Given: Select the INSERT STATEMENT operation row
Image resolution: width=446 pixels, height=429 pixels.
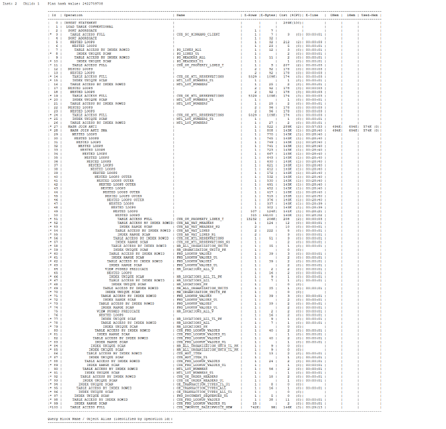Looking at the screenshot, I should pos(80,23).
